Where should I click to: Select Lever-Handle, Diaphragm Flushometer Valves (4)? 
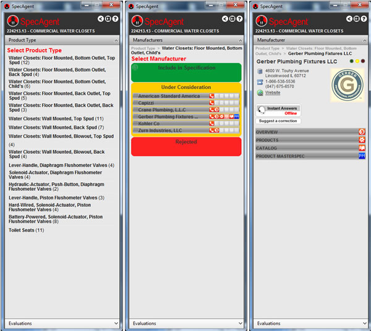tap(61, 165)
